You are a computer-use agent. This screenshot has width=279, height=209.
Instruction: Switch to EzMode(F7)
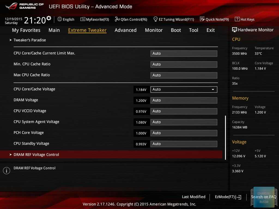click(x=228, y=197)
